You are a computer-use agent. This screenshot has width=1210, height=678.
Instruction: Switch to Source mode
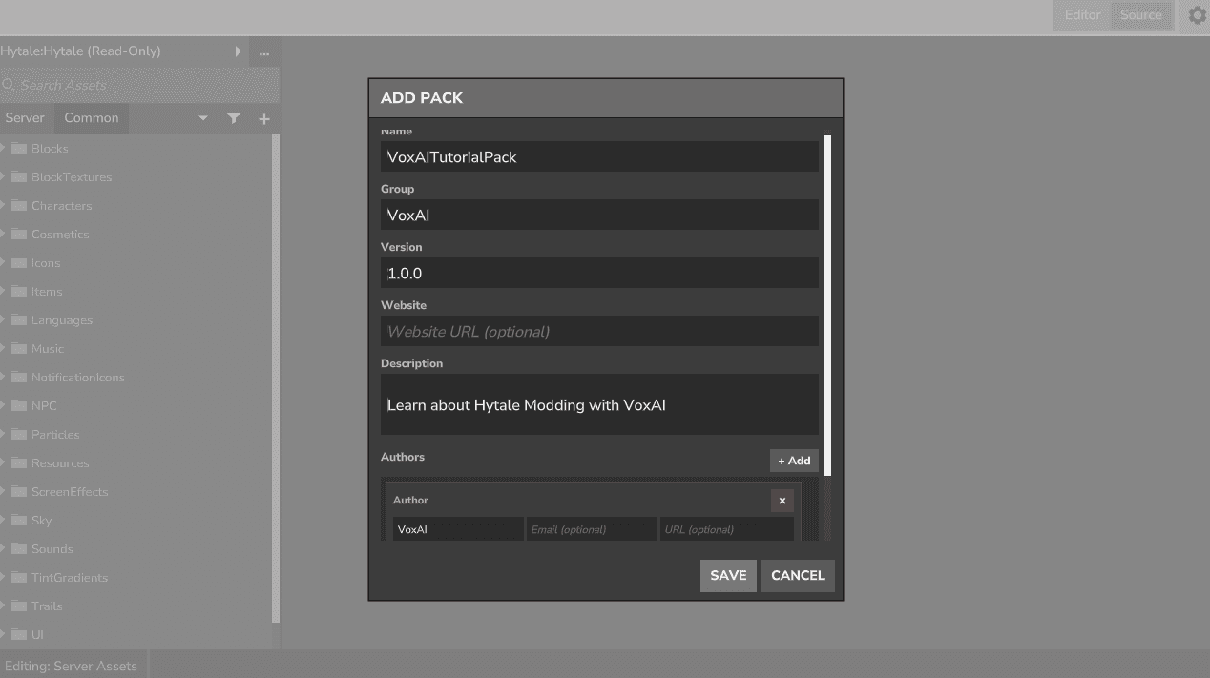(1140, 15)
